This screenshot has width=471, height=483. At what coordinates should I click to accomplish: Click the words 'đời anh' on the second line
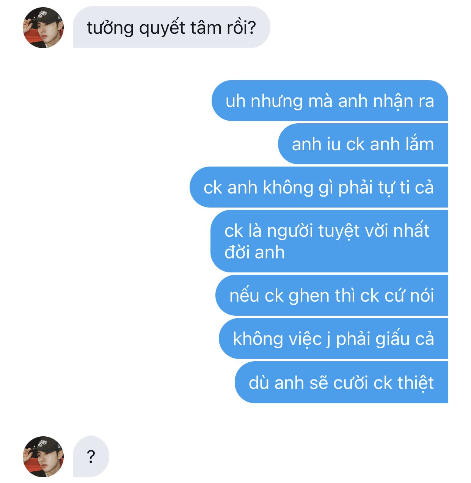254,252
